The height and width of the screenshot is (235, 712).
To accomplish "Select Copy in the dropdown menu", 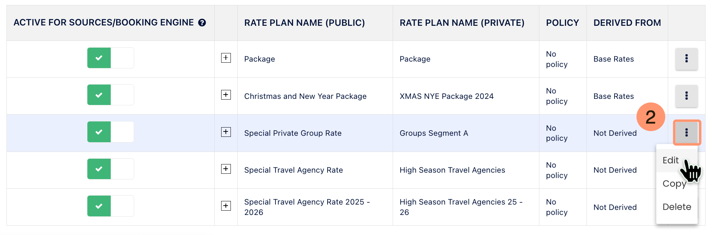I will 674,183.
